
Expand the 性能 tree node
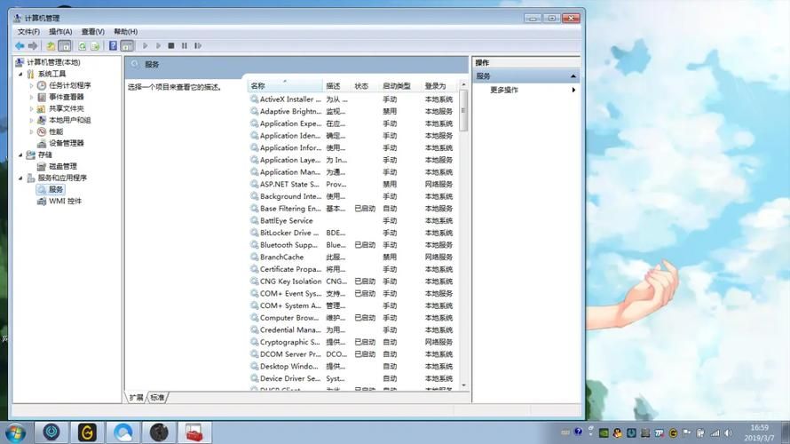pyautogui.click(x=31, y=132)
